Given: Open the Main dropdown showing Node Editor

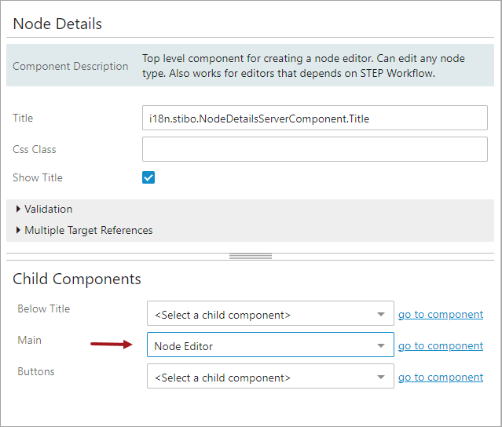Looking at the screenshot, I should tap(269, 345).
